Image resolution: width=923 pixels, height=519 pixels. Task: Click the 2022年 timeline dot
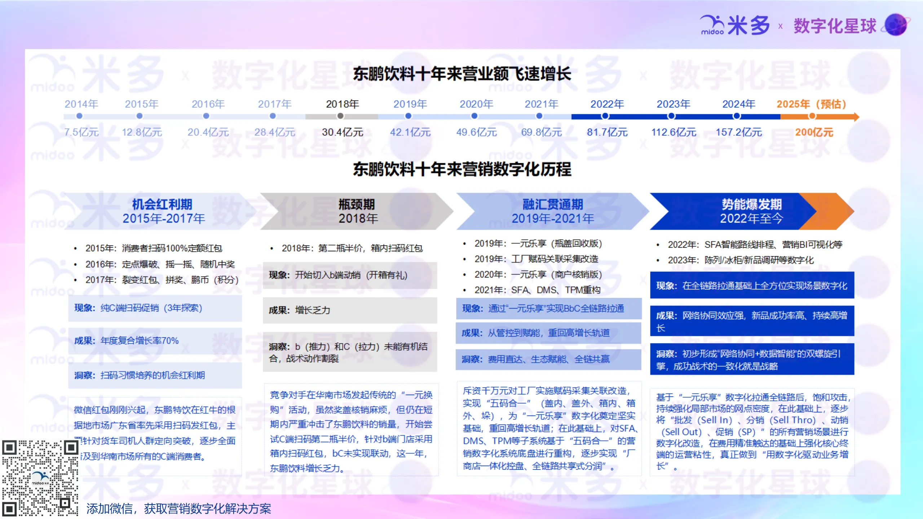(605, 116)
